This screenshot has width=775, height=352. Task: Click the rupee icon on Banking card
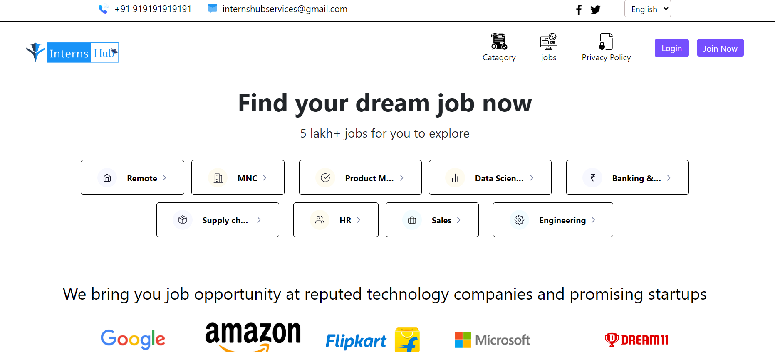click(592, 177)
